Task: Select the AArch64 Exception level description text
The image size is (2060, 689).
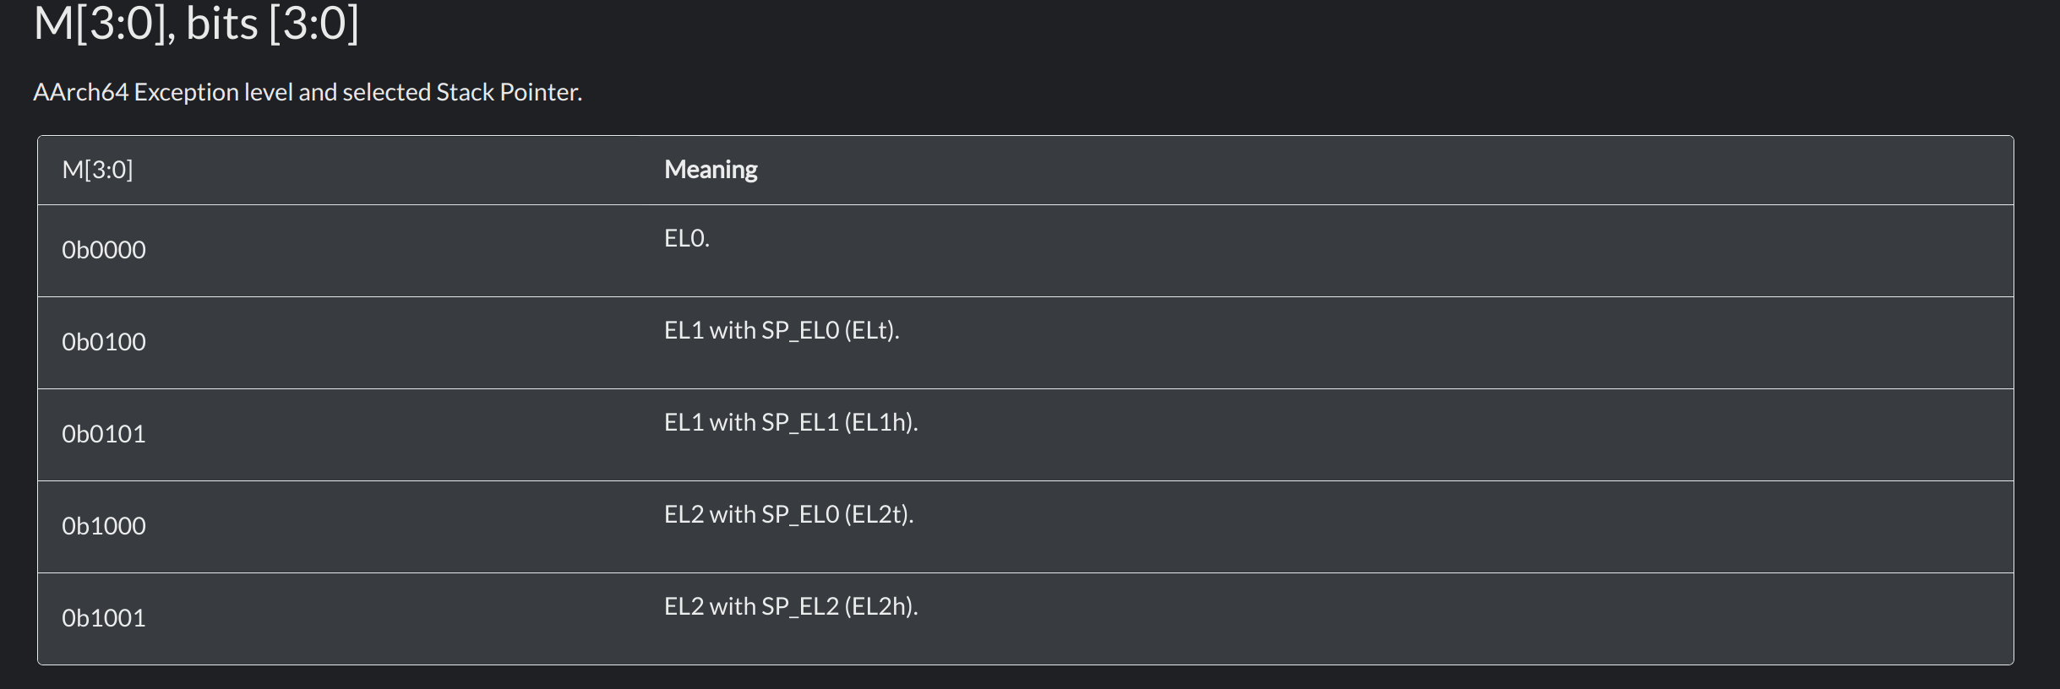Action: pos(308,92)
